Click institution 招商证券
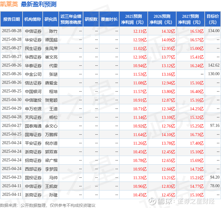The width and height of the screenshot is (221, 208). point(33,160)
